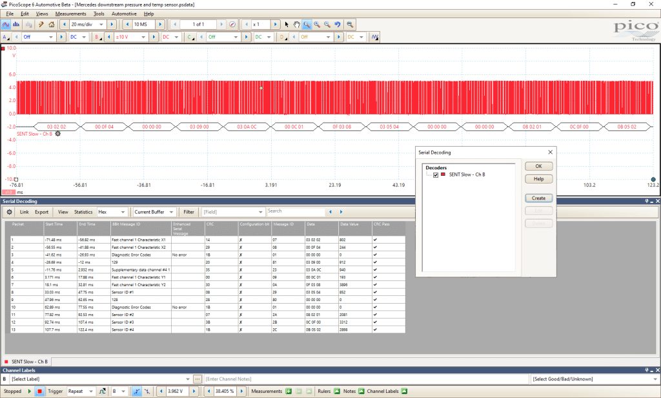Open the Views menu
The image size is (661, 398).
click(42, 14)
